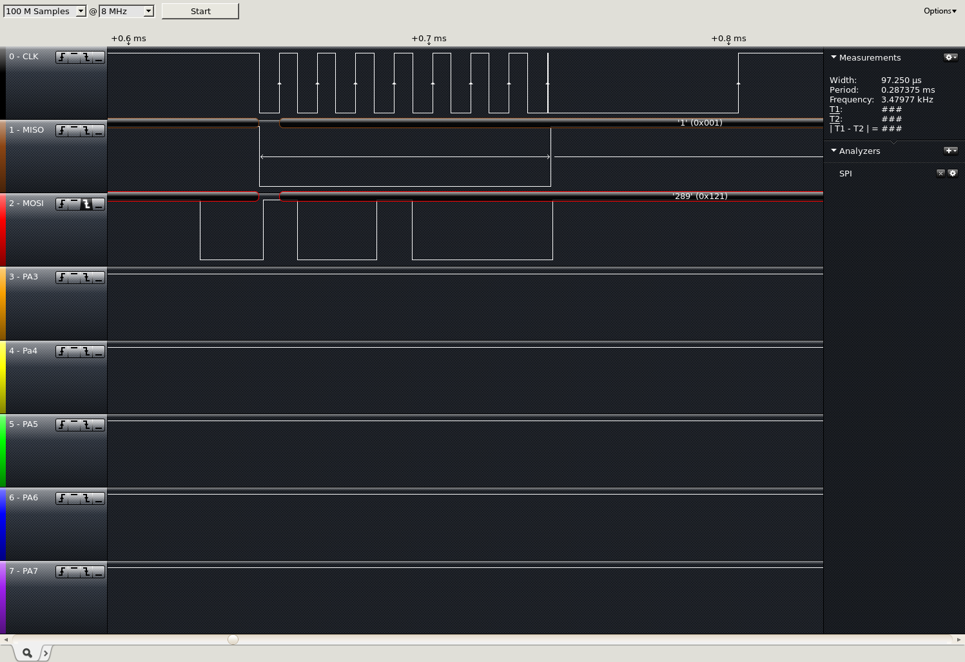
Task: Set high level trigger on PA3 channel
Action: click(x=74, y=278)
